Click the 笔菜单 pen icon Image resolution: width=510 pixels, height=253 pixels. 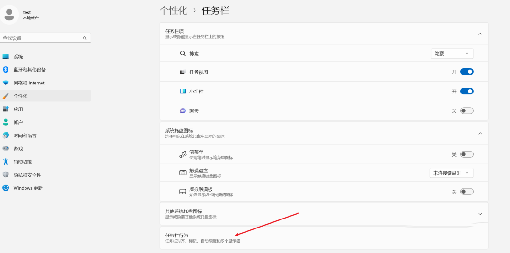tap(183, 154)
